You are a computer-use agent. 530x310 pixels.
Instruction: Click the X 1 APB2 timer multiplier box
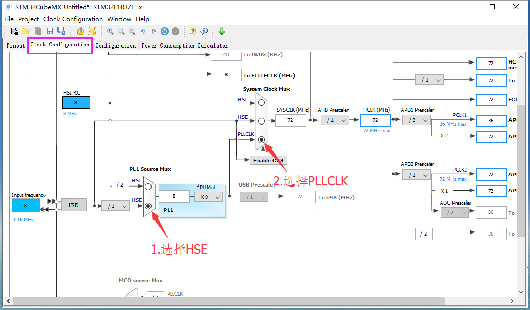444,191
